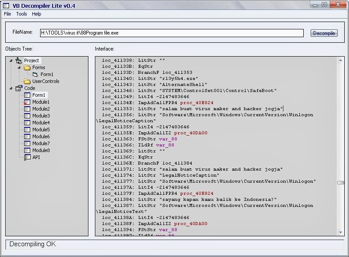The image size is (349, 257).
Task: Select Module8 in Objects Tree
Action: [x=41, y=150]
